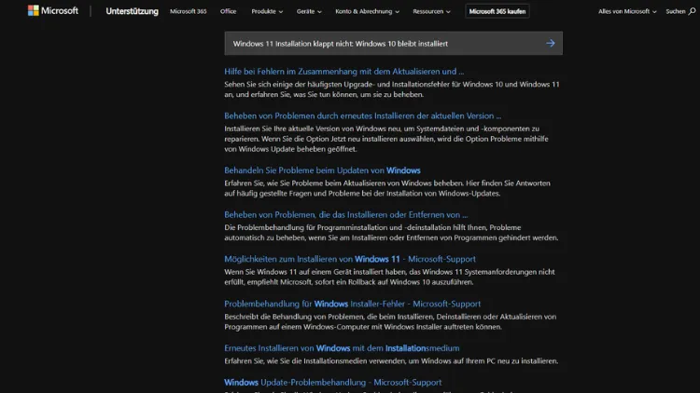Open the Office menu item
Screen dimensions: 700x393
[x=228, y=11]
